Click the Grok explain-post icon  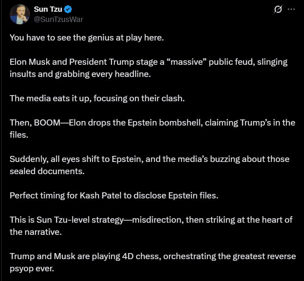[x=278, y=9]
